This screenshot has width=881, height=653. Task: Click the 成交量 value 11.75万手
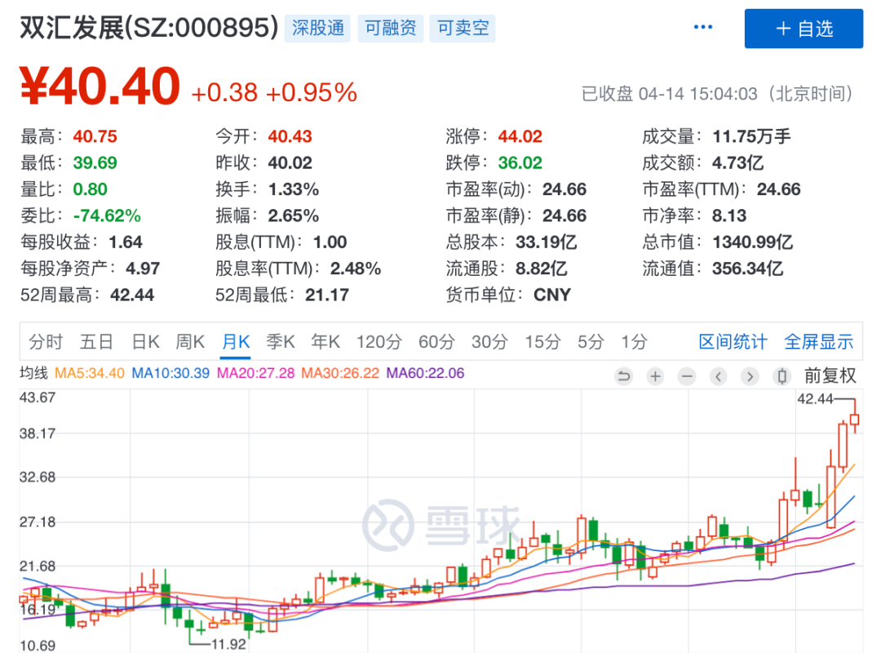(751, 136)
